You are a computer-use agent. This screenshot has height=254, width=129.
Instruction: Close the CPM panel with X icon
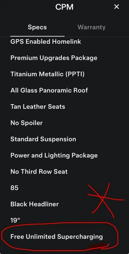tap(116, 7)
